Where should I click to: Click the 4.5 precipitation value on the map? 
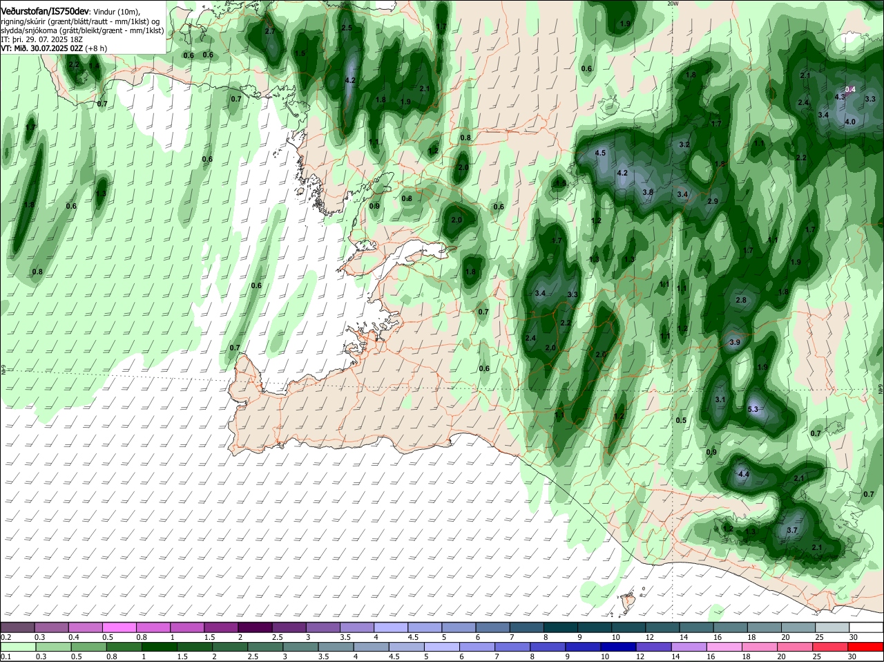point(600,153)
